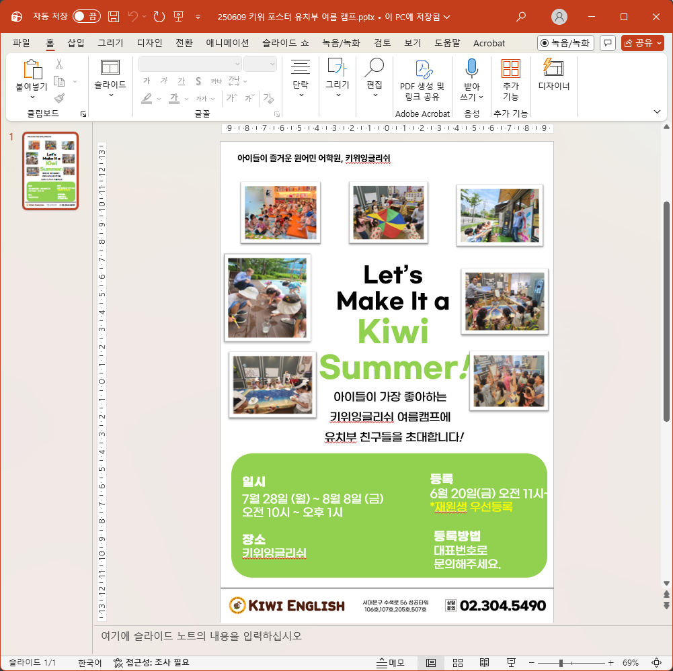
Task: Open clipboard group dialog launcher
Action: 83,114
